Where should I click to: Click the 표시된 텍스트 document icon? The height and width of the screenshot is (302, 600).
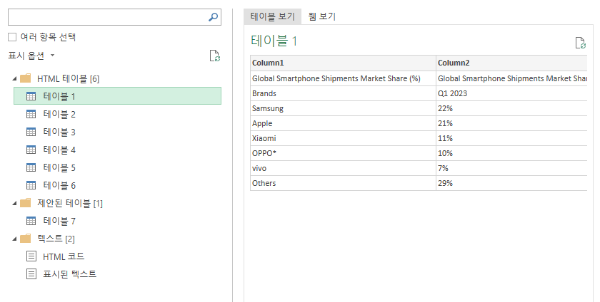31,274
